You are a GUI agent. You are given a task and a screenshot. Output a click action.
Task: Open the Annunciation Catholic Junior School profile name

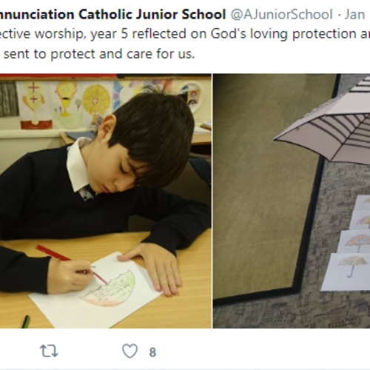tap(112, 14)
